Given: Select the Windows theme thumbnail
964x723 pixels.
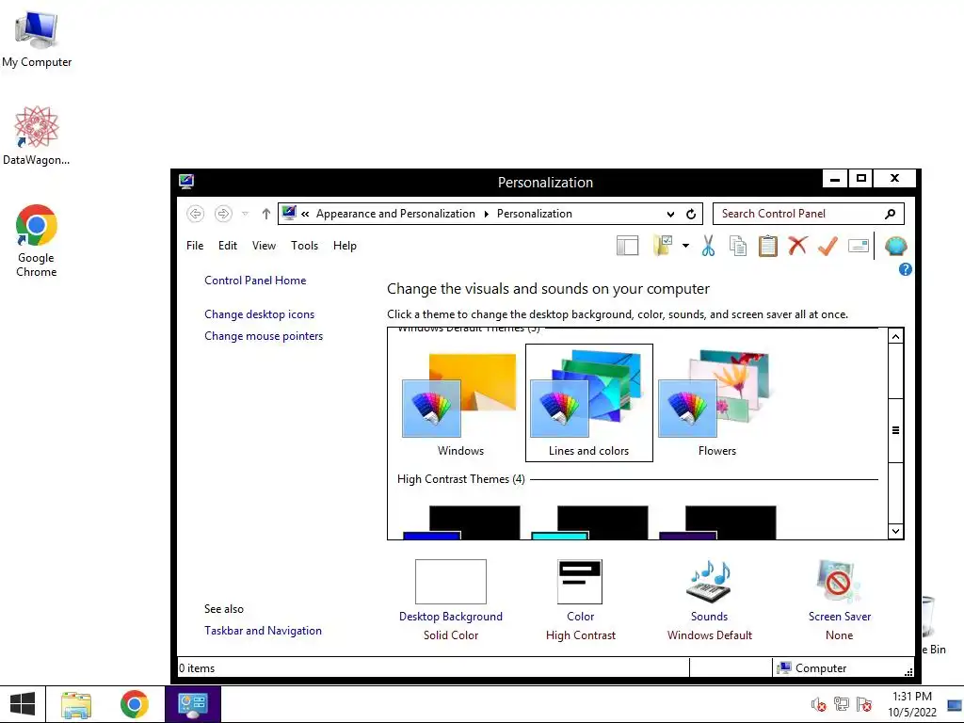Looking at the screenshot, I should coord(460,403).
